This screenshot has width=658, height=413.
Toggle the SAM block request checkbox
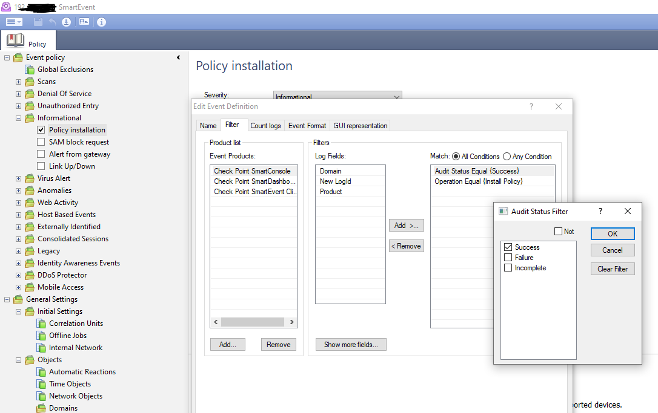[41, 142]
